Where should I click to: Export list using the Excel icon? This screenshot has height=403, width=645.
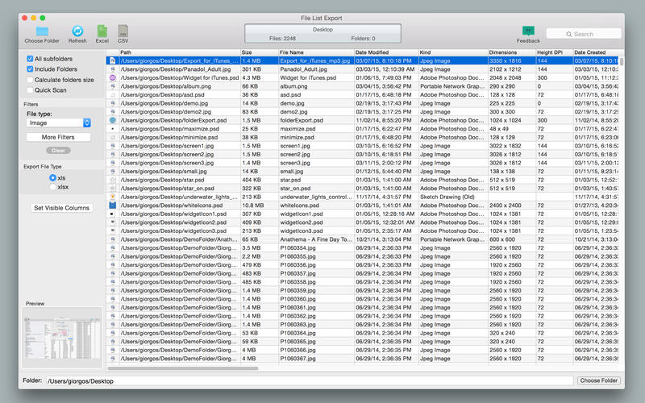102,31
